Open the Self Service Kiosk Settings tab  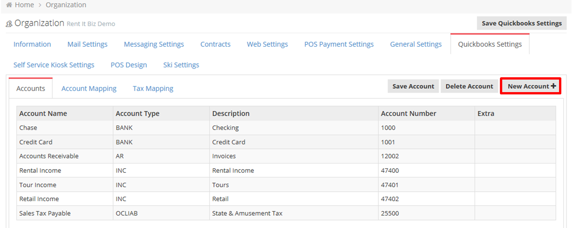54,65
